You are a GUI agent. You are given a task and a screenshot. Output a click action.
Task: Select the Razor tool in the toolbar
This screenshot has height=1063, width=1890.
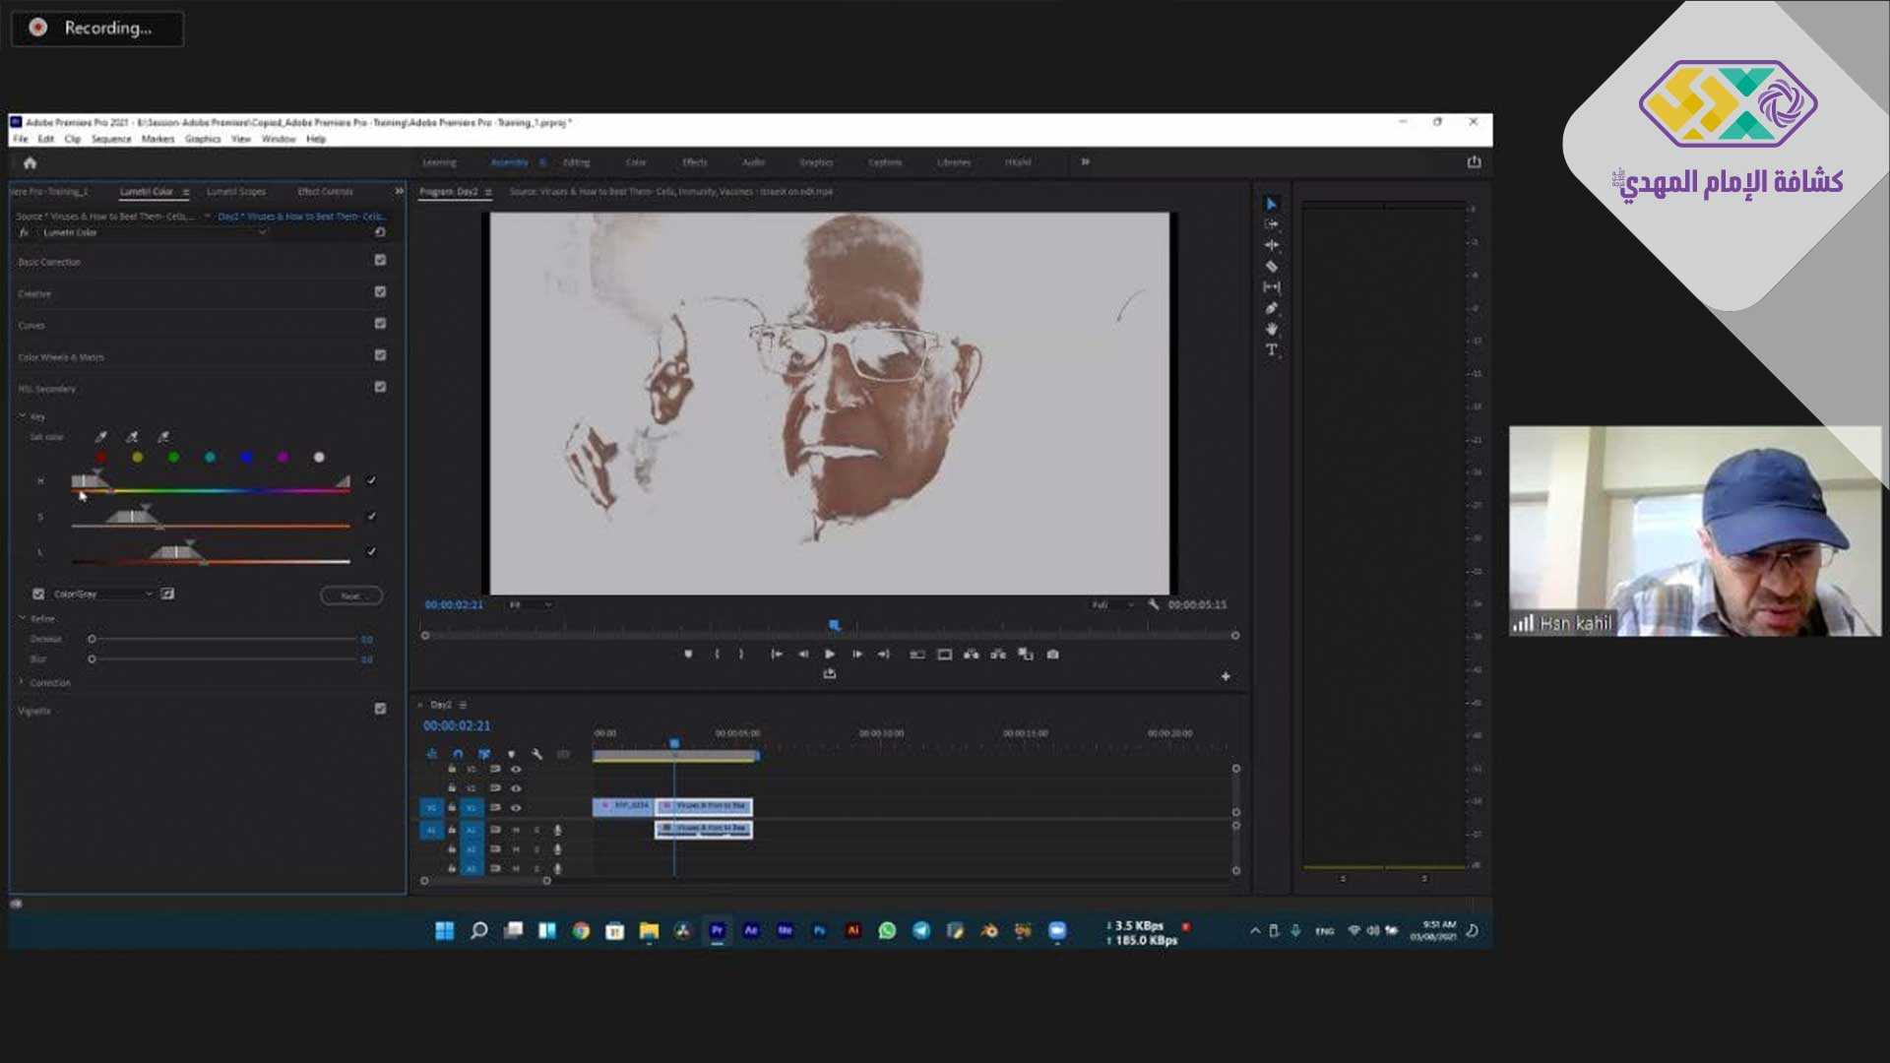(1271, 266)
